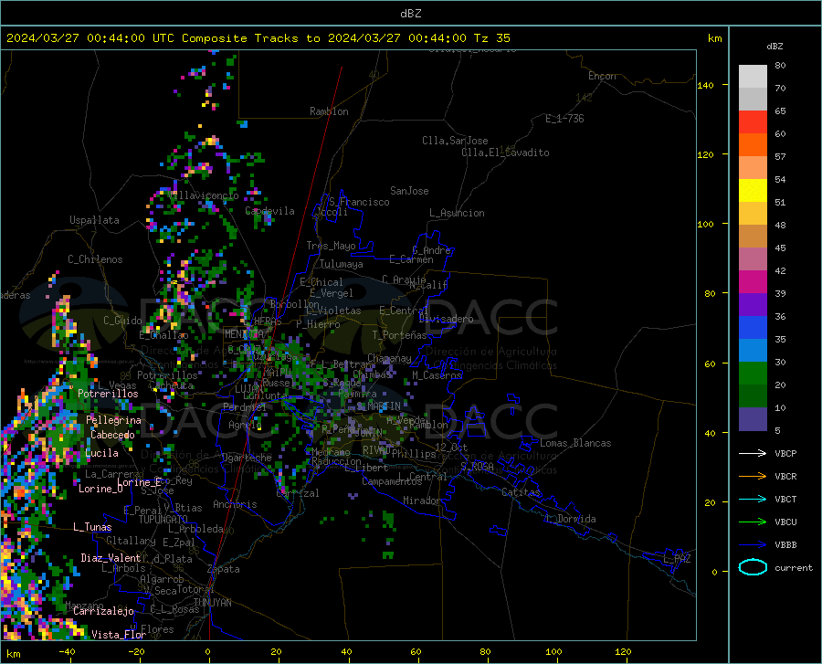Click the 140 km mark on vertical axis
The width and height of the screenshot is (822, 664).
tap(705, 86)
